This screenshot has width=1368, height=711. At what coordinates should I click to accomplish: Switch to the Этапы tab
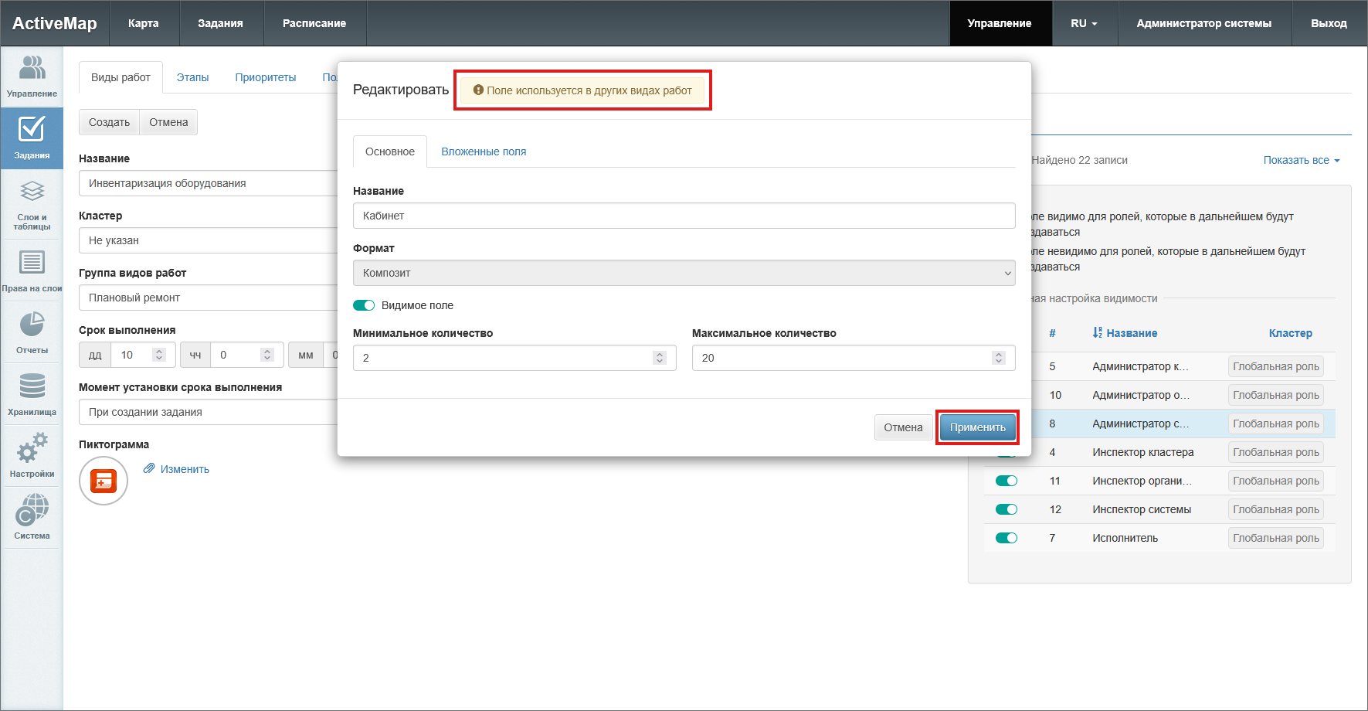192,77
